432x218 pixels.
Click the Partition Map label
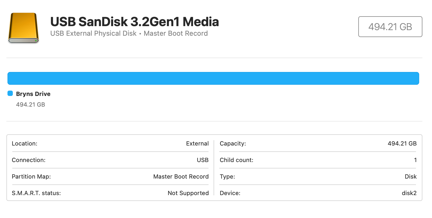click(x=31, y=176)
